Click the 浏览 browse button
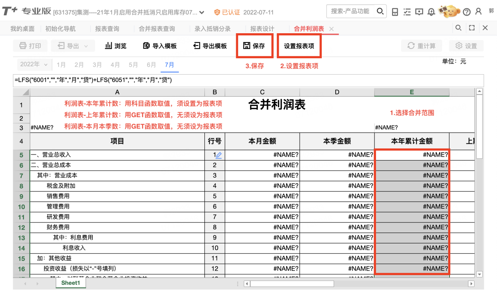 pos(116,46)
